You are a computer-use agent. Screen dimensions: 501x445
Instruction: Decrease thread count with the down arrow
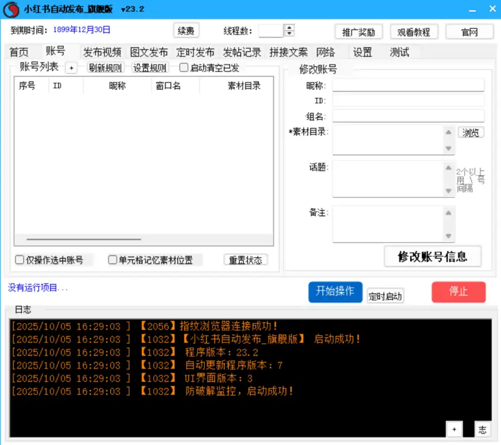[289, 34]
